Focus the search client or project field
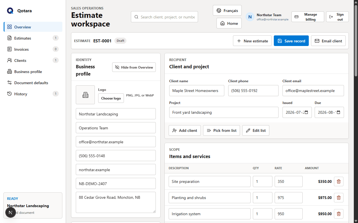 coord(164,17)
